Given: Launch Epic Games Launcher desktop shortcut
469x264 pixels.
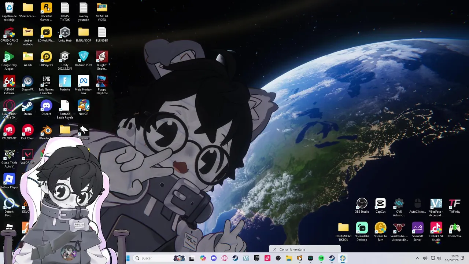Looking at the screenshot, I should [x=46, y=85].
